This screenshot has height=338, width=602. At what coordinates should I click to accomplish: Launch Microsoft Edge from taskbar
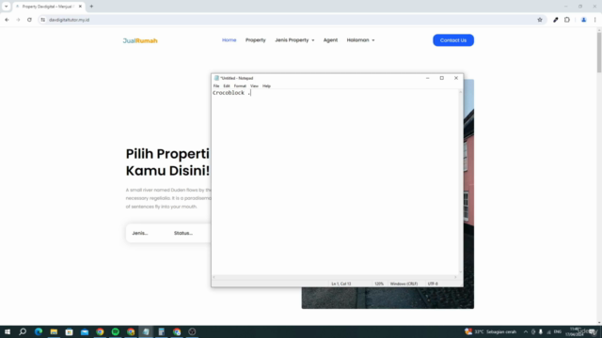pyautogui.click(x=39, y=331)
